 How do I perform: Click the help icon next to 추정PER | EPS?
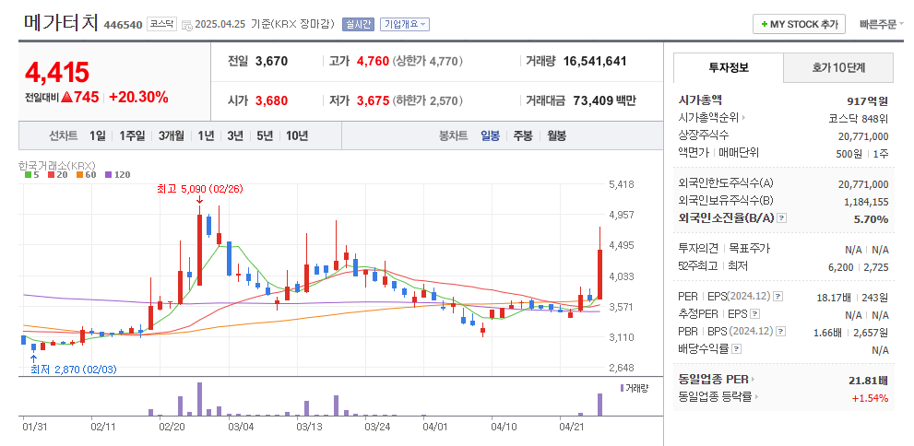[754, 314]
